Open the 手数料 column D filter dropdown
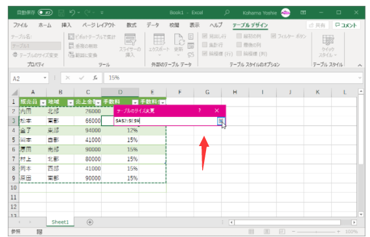Viewport: 370px width, 237px height. [x=135, y=103]
